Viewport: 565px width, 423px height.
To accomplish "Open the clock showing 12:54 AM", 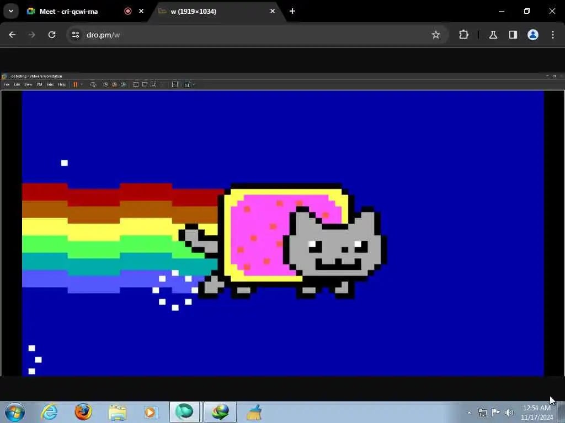I will coord(537,413).
